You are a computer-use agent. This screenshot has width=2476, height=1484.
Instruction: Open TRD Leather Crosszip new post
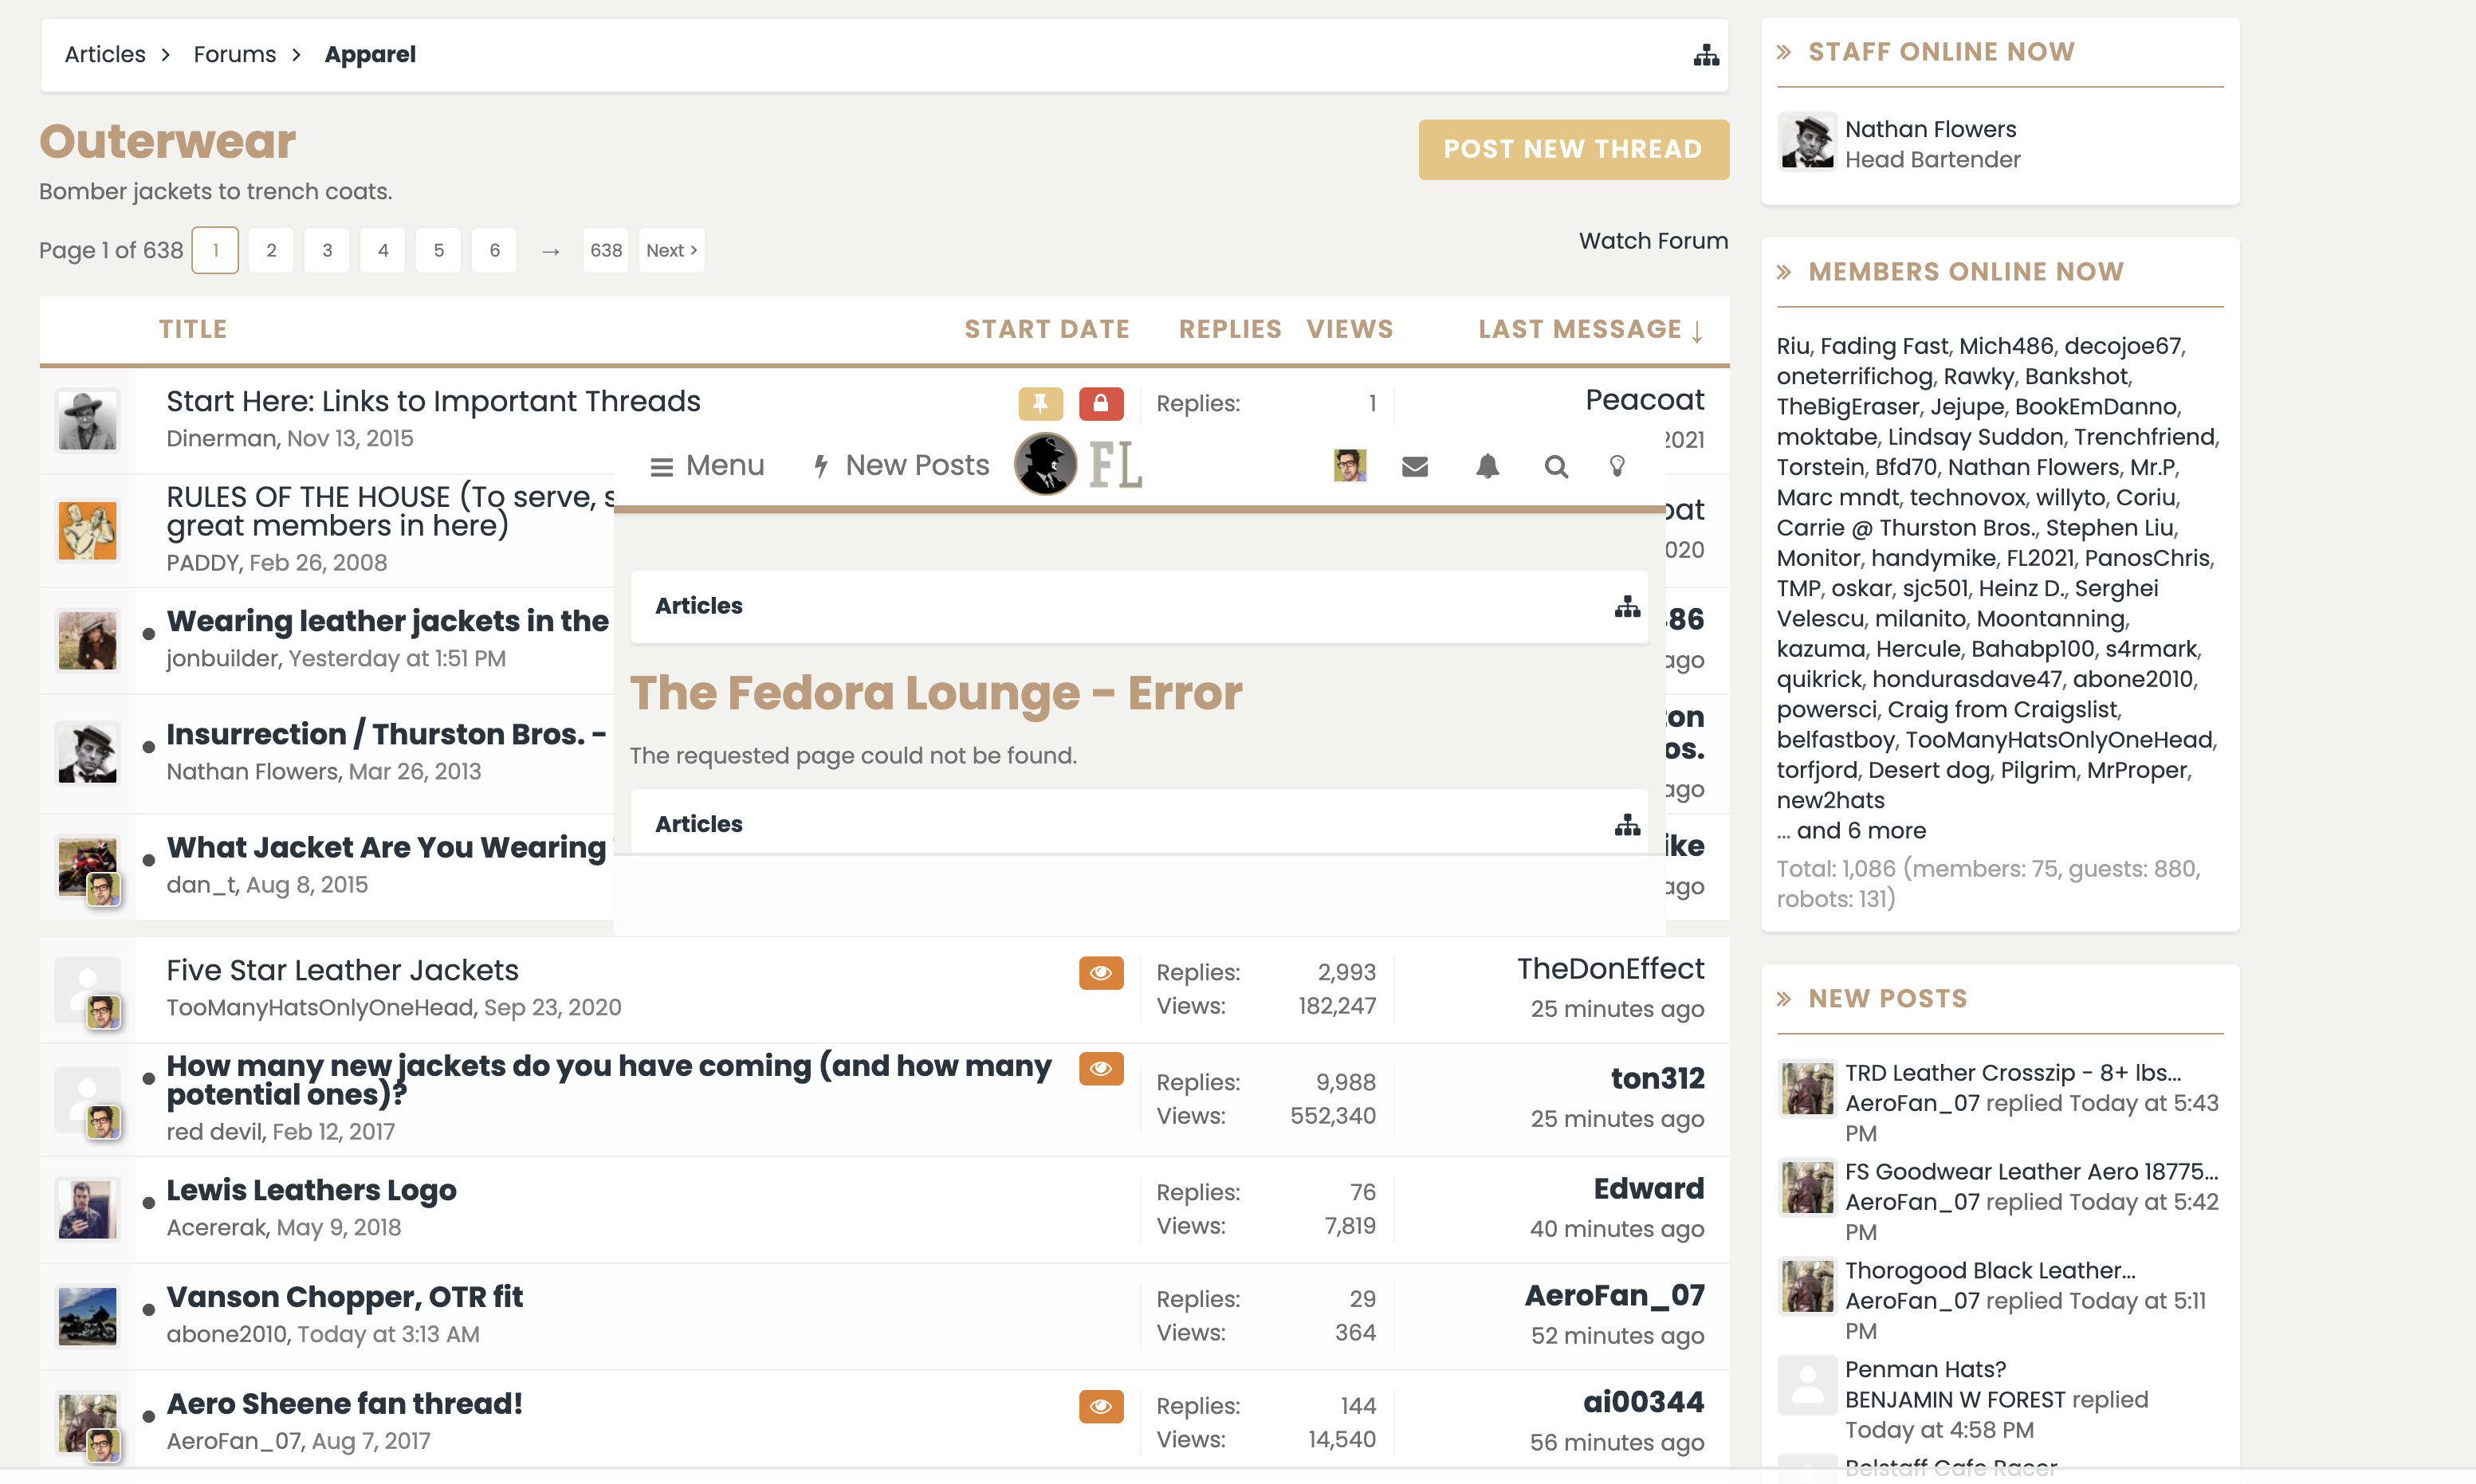click(2012, 1073)
